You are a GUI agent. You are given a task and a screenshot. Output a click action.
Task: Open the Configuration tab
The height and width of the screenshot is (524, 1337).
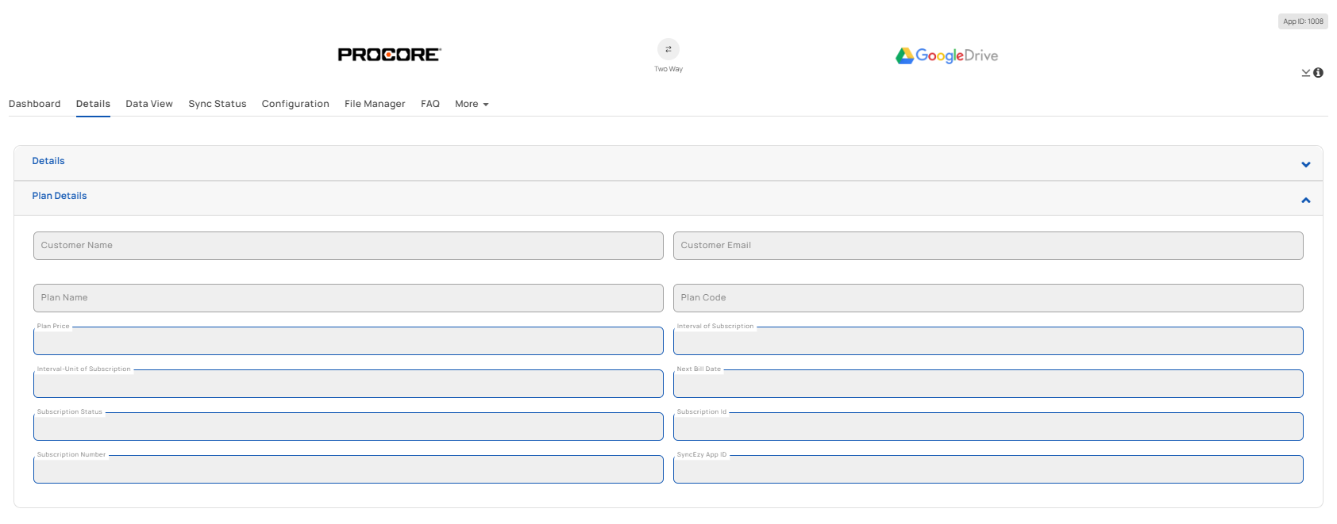tap(295, 104)
